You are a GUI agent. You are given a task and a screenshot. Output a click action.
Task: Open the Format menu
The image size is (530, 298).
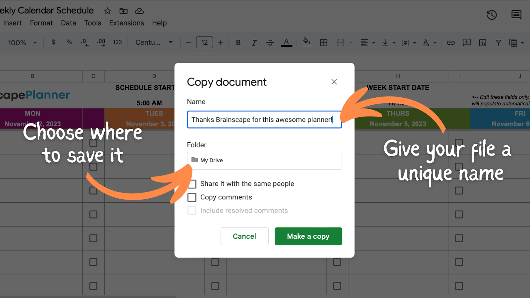tap(41, 23)
